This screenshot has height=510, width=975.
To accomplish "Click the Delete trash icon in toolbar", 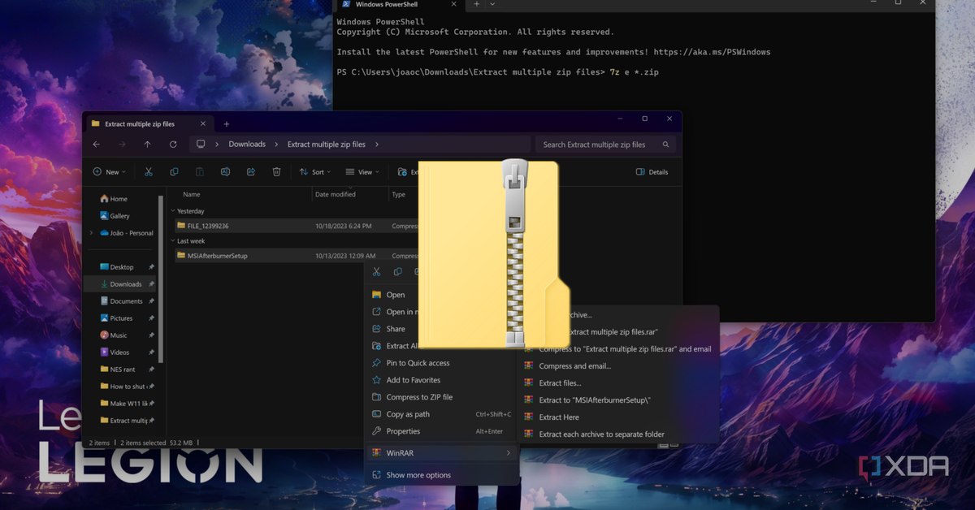I will 276,172.
